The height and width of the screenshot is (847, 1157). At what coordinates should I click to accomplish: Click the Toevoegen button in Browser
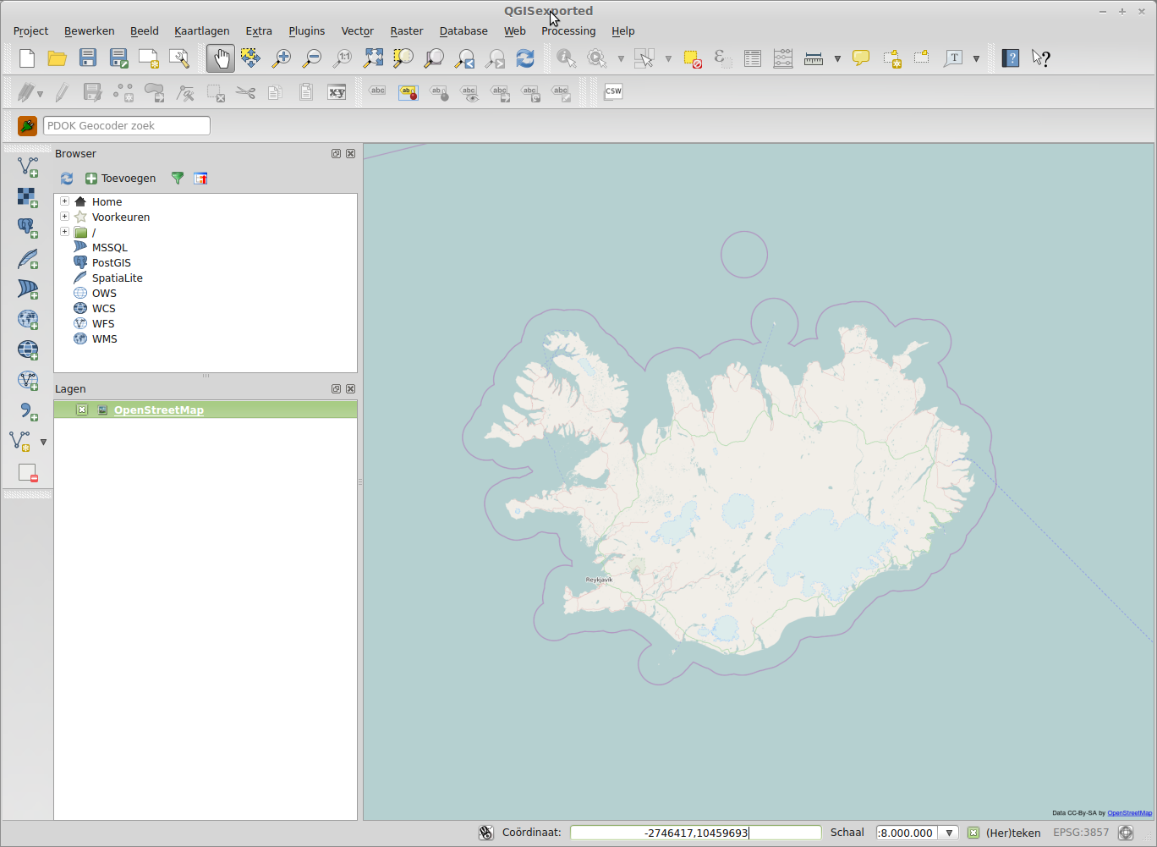[x=120, y=179]
